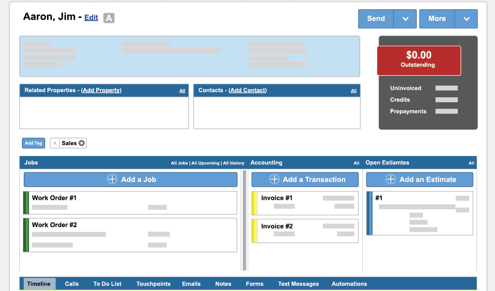Open the Emails tab
495x291 pixels.
[191, 284]
